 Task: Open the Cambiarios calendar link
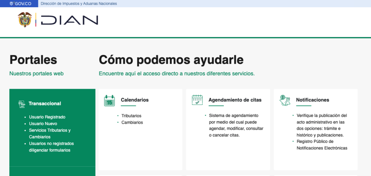pyautogui.click(x=132, y=123)
